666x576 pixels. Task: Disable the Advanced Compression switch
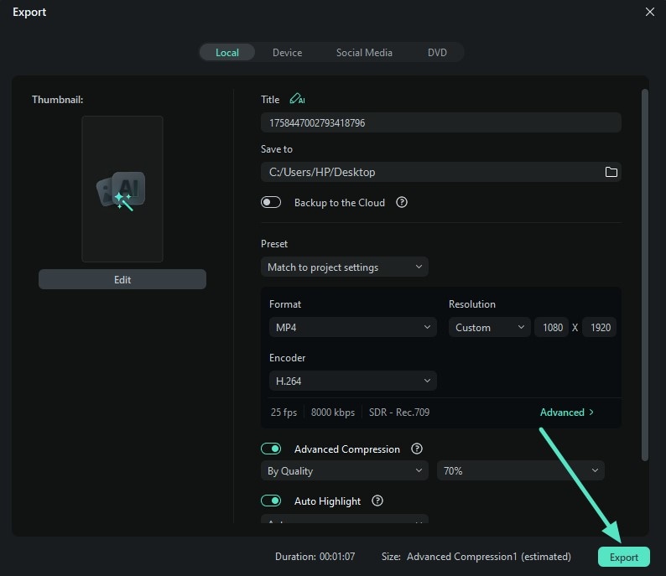tap(271, 449)
